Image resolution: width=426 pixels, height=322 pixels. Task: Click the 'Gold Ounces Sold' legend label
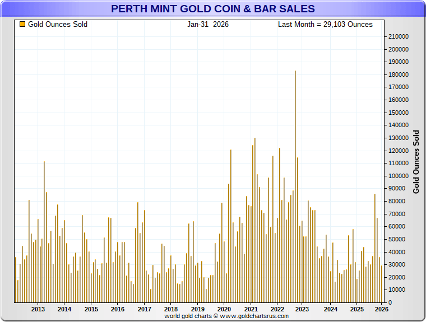(58, 25)
